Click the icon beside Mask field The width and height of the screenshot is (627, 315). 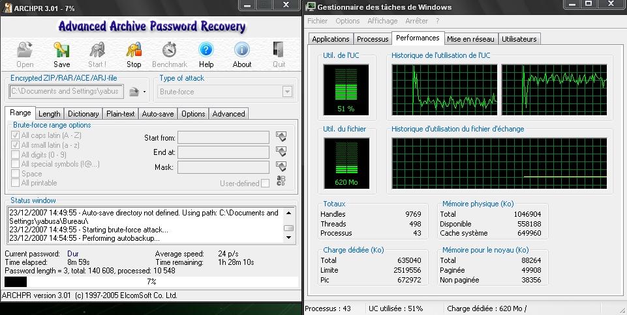click(x=281, y=166)
